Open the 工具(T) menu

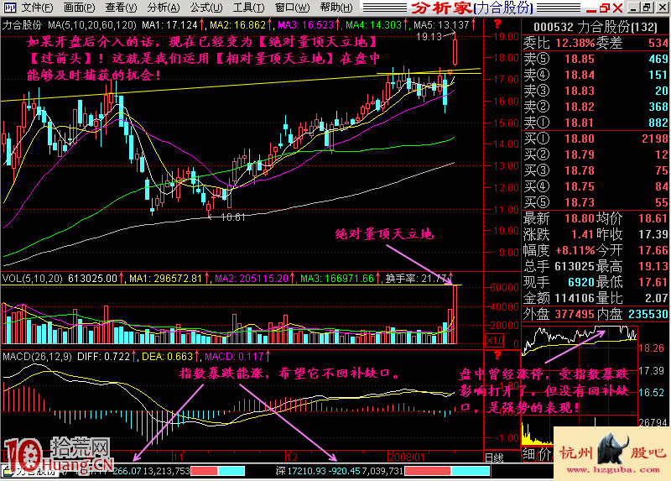pyautogui.click(x=248, y=8)
